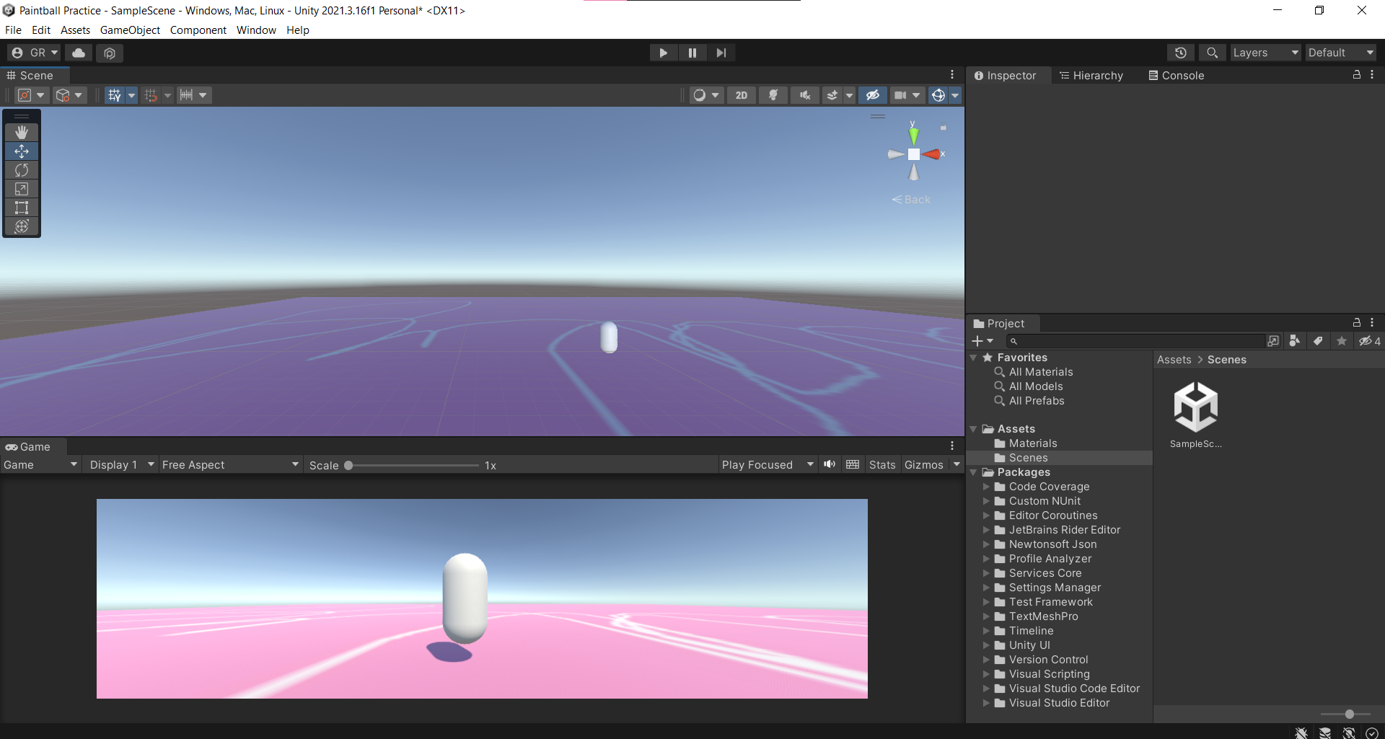
Task: Click the Pause button
Action: pyautogui.click(x=692, y=53)
